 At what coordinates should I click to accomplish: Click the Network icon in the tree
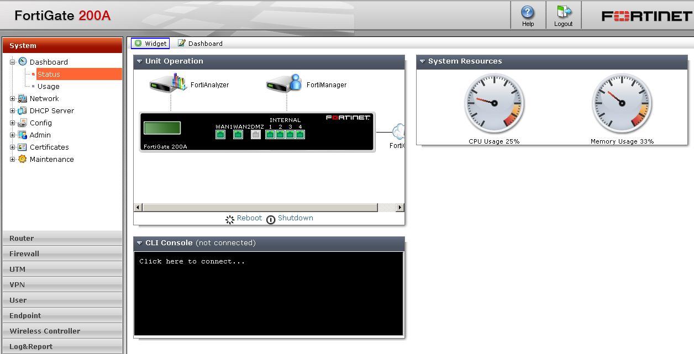point(23,98)
